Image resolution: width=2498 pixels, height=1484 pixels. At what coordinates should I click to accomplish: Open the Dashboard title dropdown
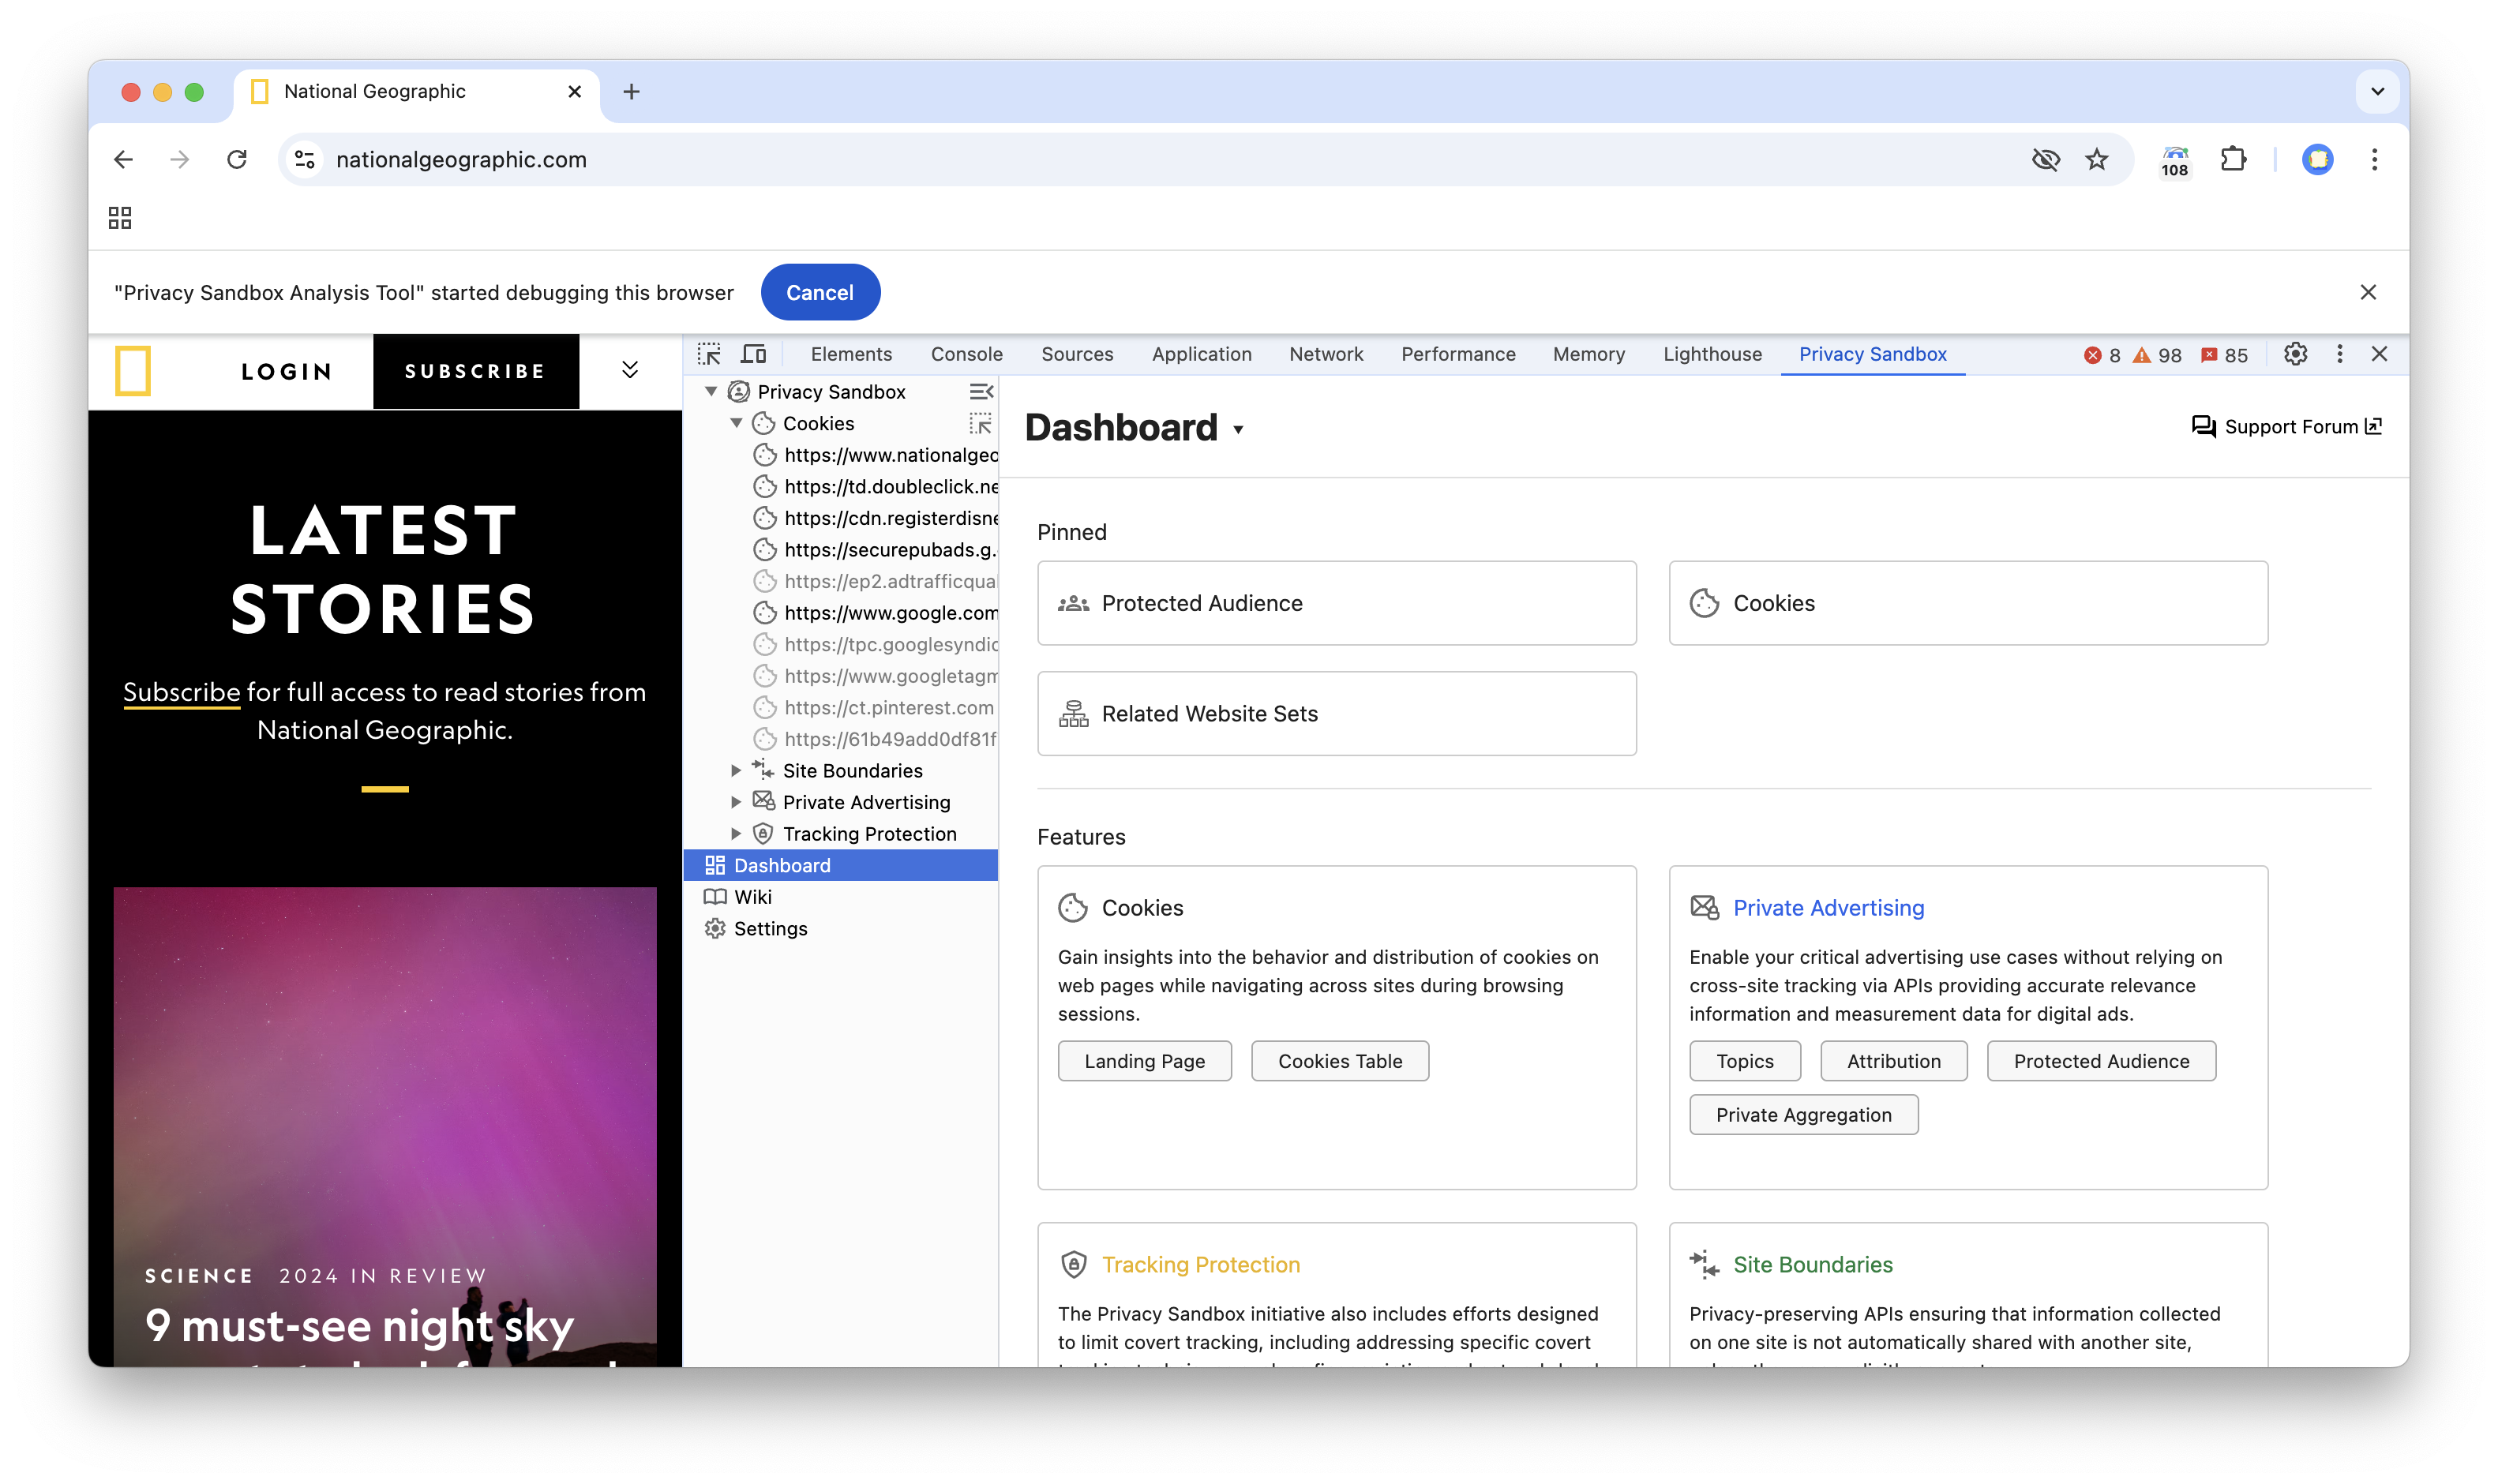(1238, 430)
